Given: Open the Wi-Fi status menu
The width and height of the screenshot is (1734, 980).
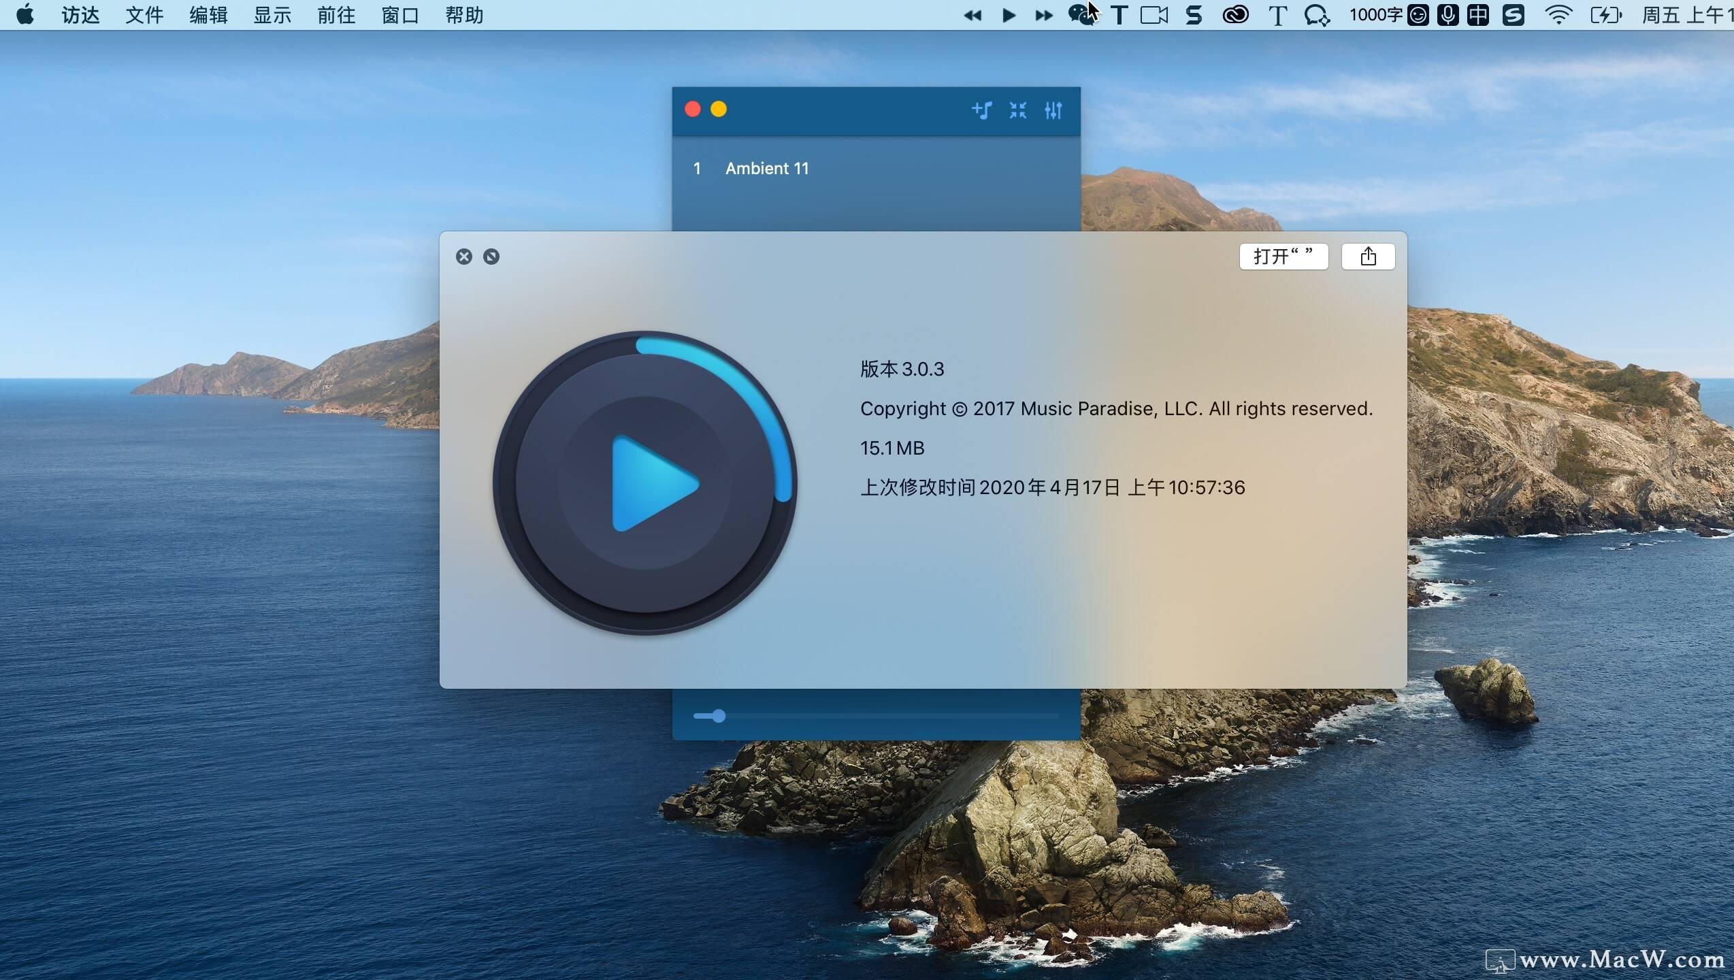Looking at the screenshot, I should pos(1558,15).
